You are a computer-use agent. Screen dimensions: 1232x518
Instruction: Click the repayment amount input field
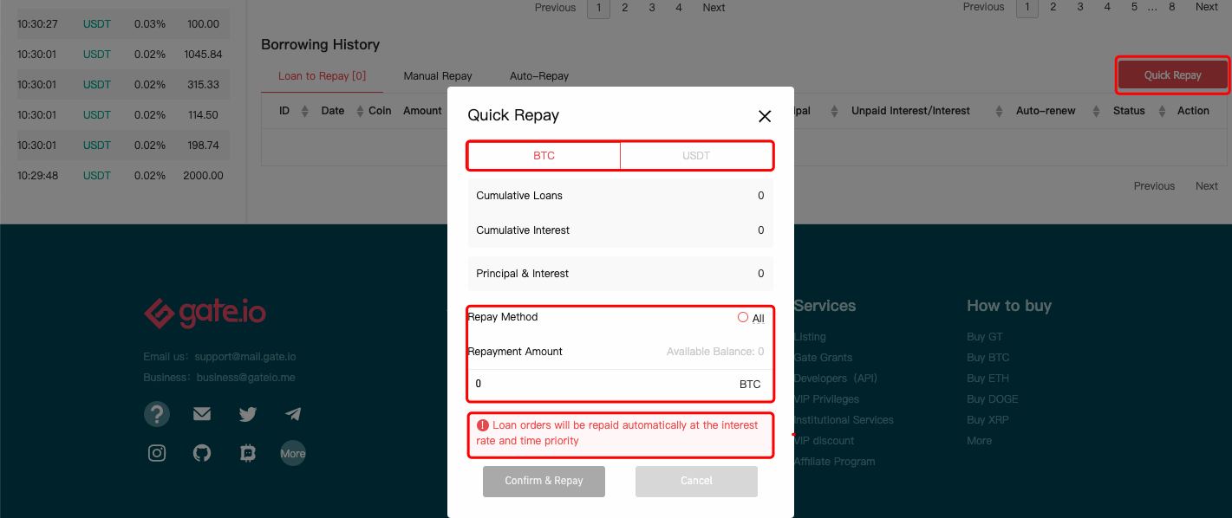pyautogui.click(x=598, y=385)
